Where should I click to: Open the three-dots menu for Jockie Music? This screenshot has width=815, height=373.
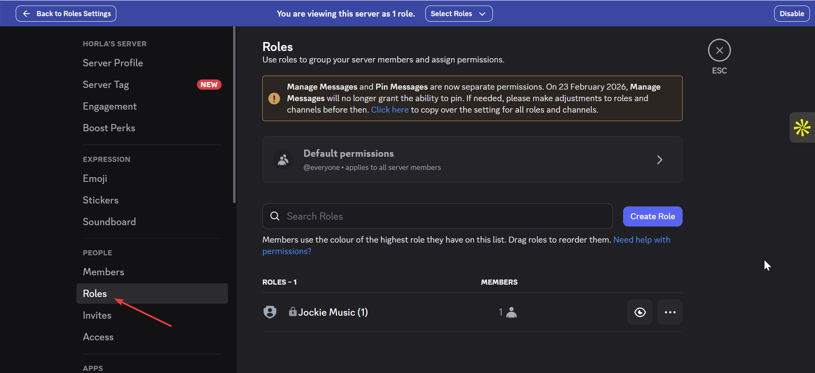(x=670, y=312)
